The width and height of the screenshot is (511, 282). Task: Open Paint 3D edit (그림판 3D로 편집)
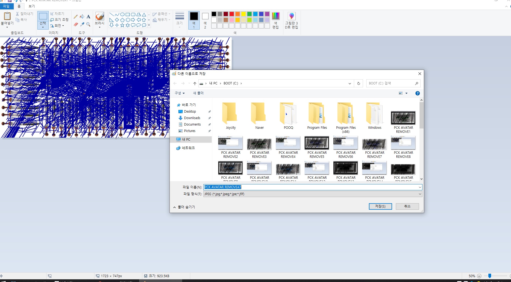(x=291, y=20)
